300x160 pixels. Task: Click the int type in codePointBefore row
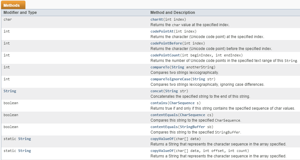(x=6, y=43)
